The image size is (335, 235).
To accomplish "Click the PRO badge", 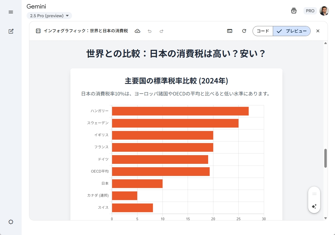I will pos(310,11).
